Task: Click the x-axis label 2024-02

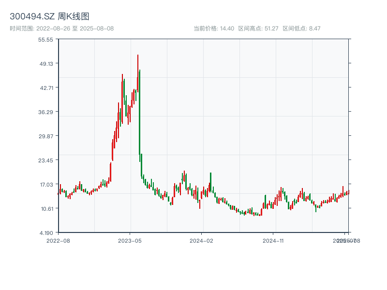Action: click(201, 241)
